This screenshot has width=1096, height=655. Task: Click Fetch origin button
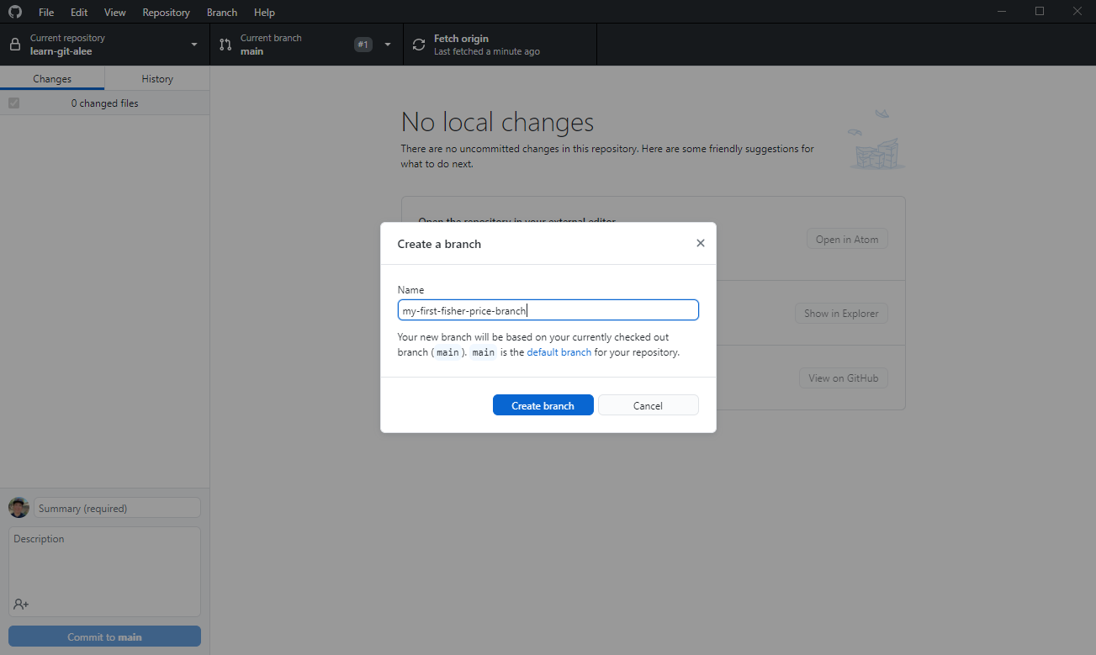pos(500,45)
